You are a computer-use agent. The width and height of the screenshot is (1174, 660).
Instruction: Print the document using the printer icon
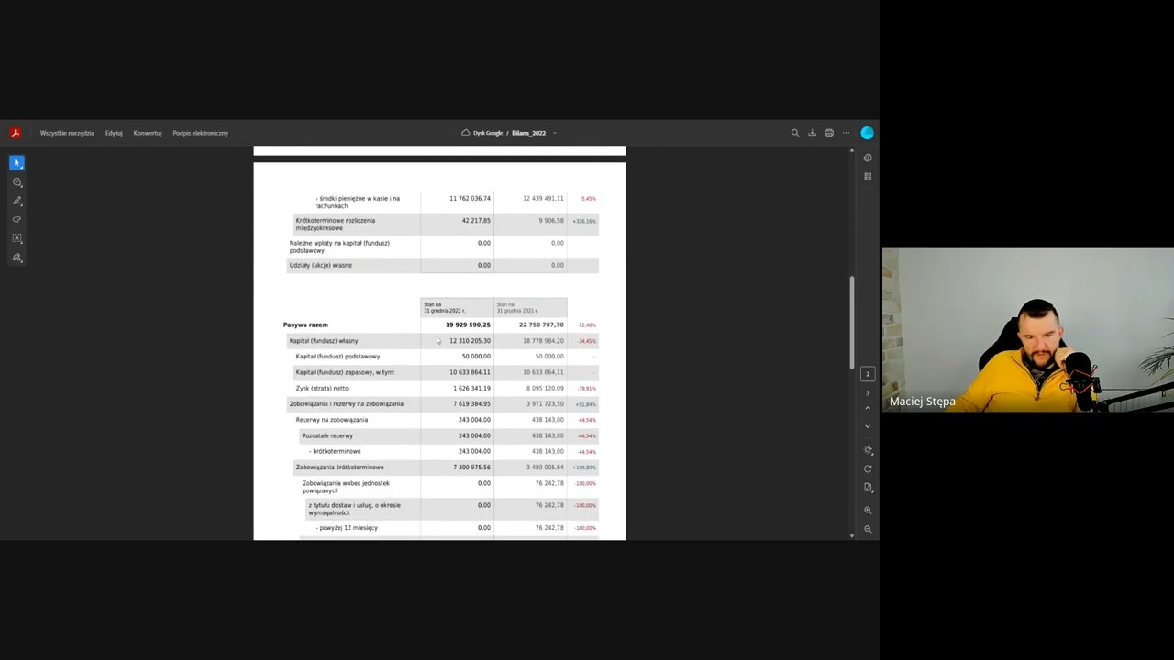[x=829, y=133]
